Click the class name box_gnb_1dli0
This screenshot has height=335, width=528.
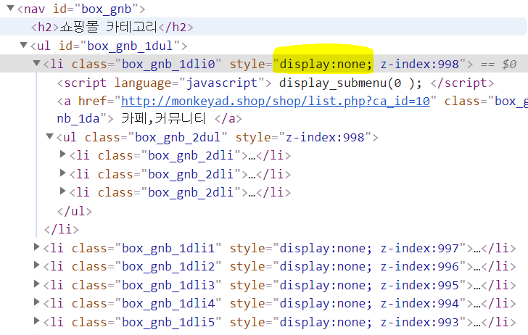click(x=168, y=64)
